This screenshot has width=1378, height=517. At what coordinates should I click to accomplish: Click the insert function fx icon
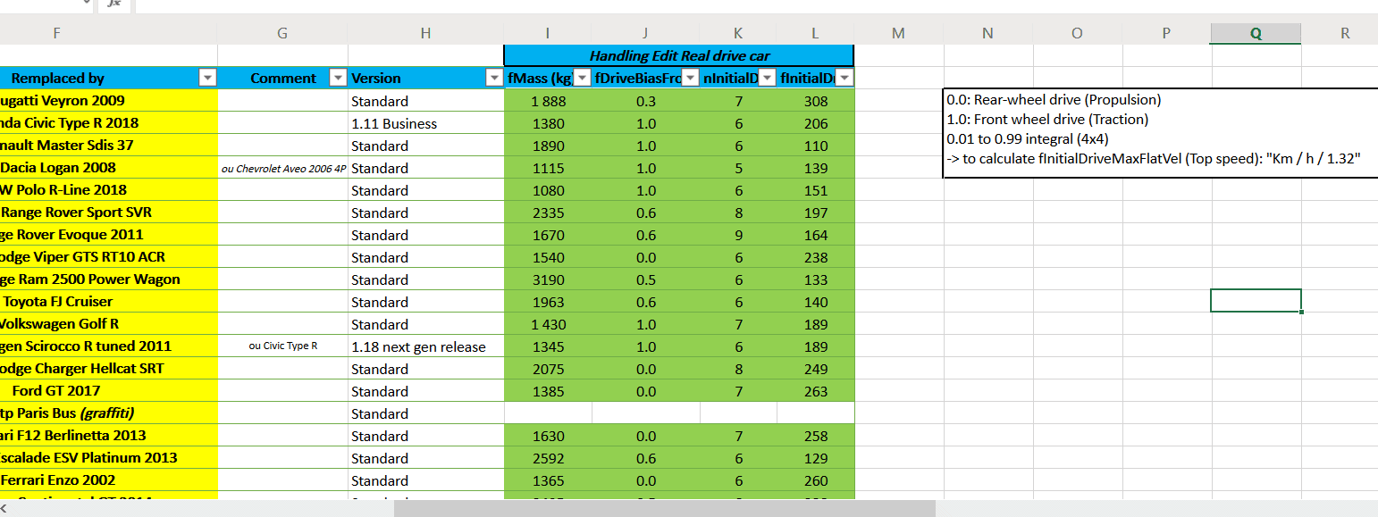(114, 4)
